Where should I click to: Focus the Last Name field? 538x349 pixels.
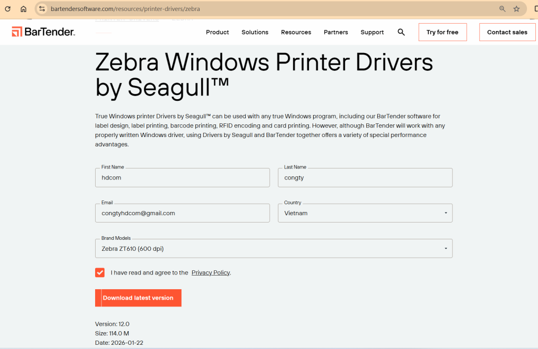pos(365,177)
